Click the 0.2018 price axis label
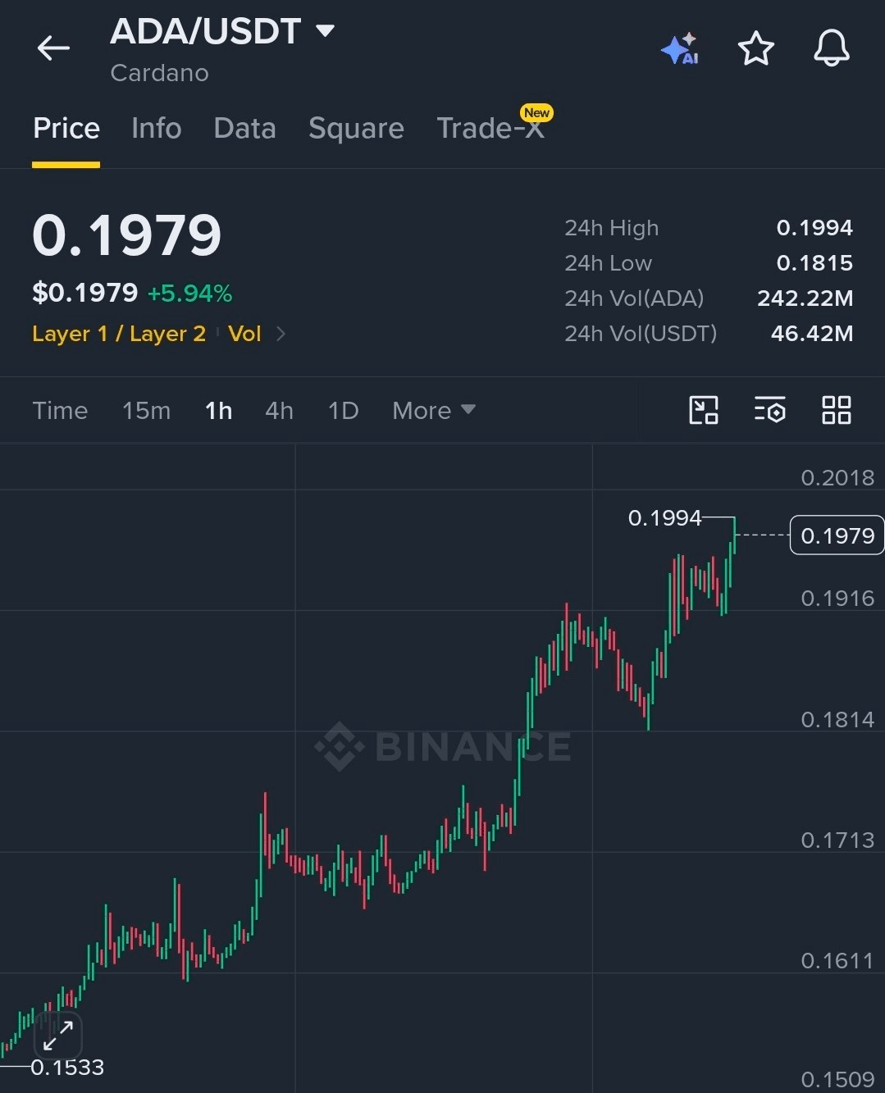Image resolution: width=885 pixels, height=1093 pixels. click(x=837, y=478)
